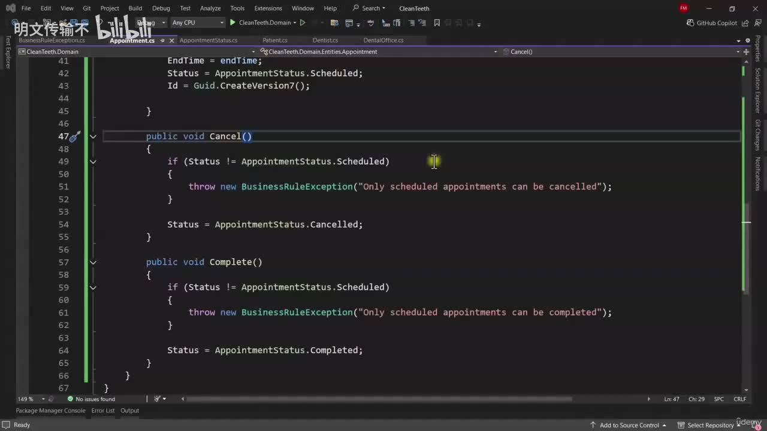Switch to the Patient.cs tab
The image size is (767, 431).
275,40
